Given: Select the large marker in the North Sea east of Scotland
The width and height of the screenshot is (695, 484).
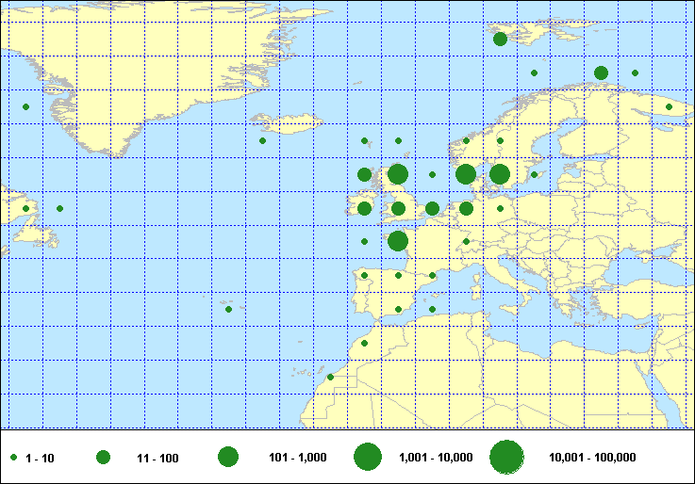Looking at the screenshot, I should 398,173.
